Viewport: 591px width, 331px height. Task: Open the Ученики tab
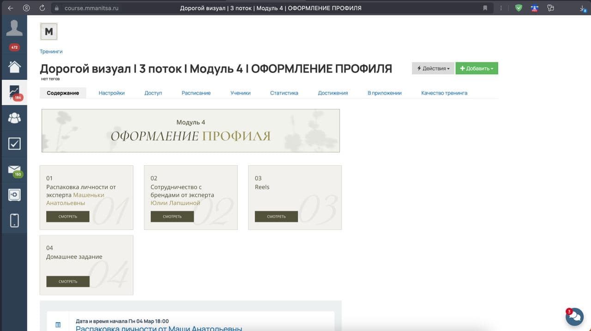coord(241,93)
